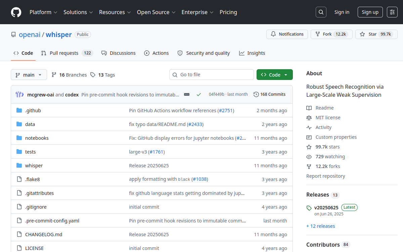Click the repository icon beside openai
The width and height of the screenshot is (403, 252).
(13, 35)
